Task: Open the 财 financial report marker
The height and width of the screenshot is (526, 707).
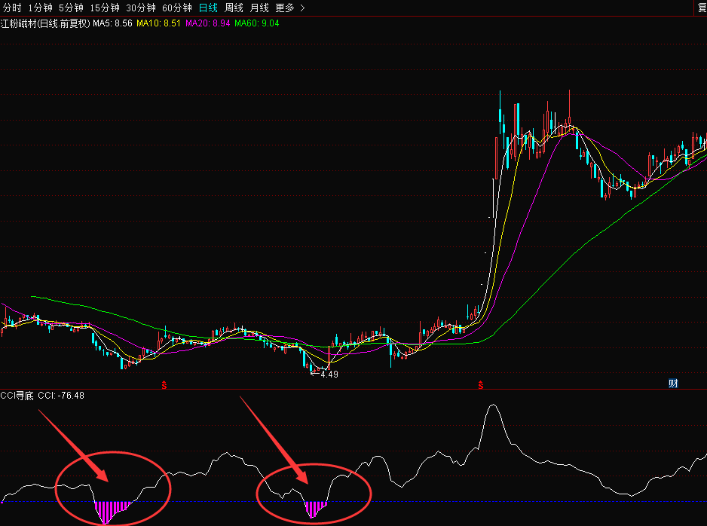Action: (673, 384)
